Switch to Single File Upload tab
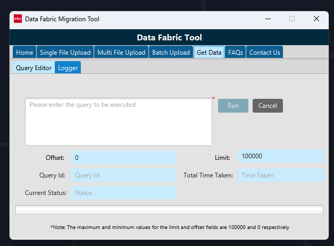334x246 pixels. pyautogui.click(x=65, y=52)
